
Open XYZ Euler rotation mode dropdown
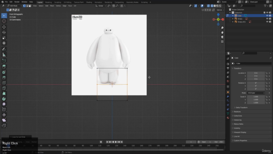[x=256, y=93]
